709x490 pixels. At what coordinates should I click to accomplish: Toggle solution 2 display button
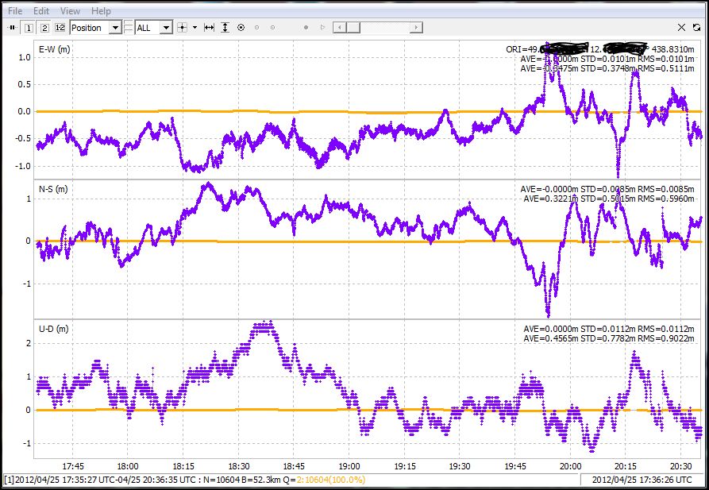(x=44, y=28)
